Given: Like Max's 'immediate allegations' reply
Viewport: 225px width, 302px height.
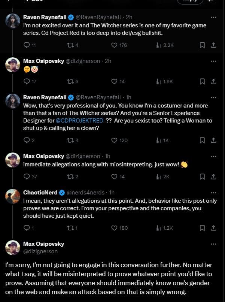Looking at the screenshot, I should (115, 176).
